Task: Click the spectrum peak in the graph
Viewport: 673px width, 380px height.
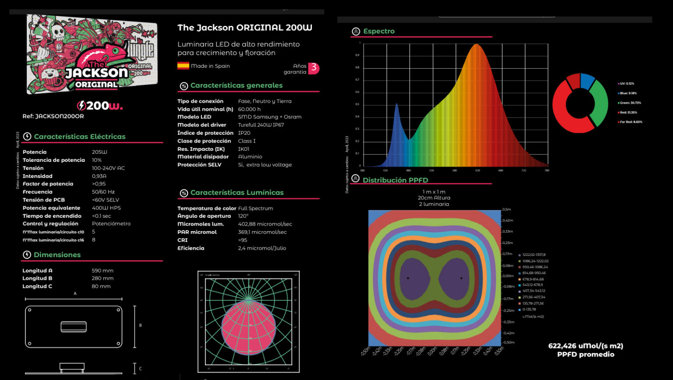Action: click(476, 45)
